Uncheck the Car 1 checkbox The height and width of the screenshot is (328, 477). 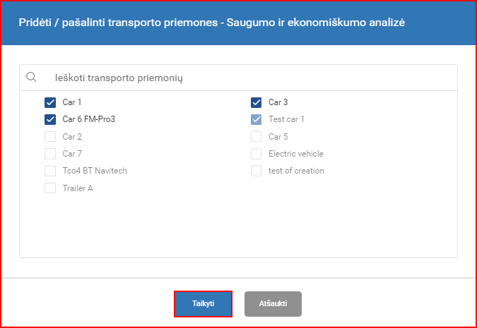(50, 102)
